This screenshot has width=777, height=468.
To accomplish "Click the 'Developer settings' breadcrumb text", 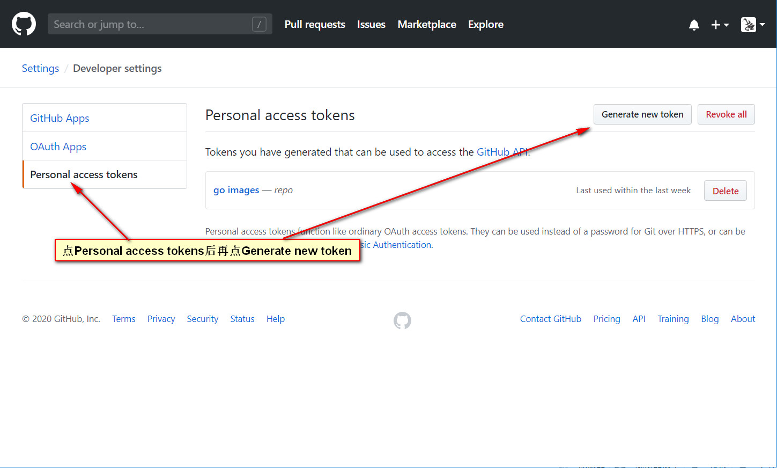I will point(117,68).
